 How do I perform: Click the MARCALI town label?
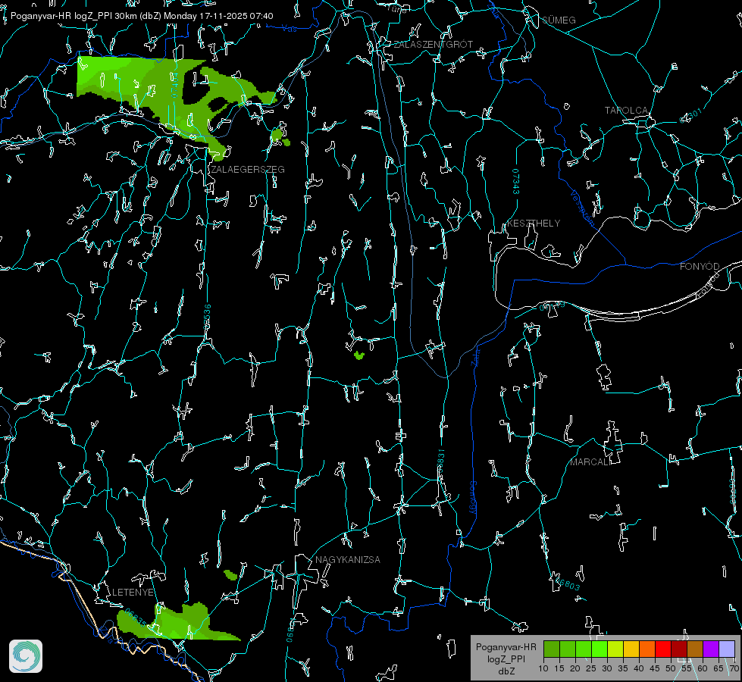590,462
